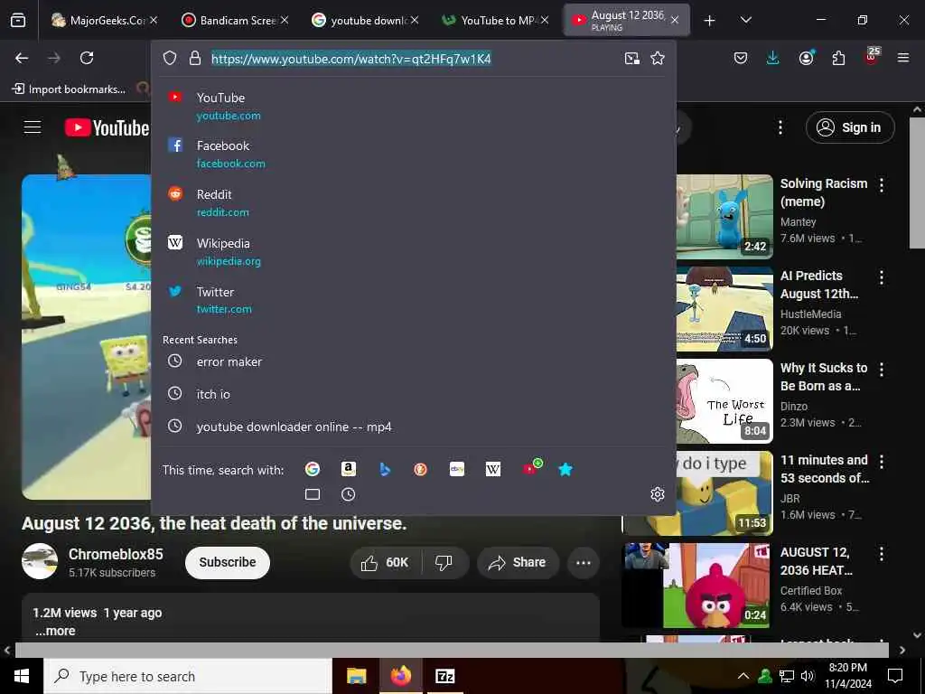Select the Wikipedia suggestion
This screenshot has width=925, height=694.
[x=413, y=251]
